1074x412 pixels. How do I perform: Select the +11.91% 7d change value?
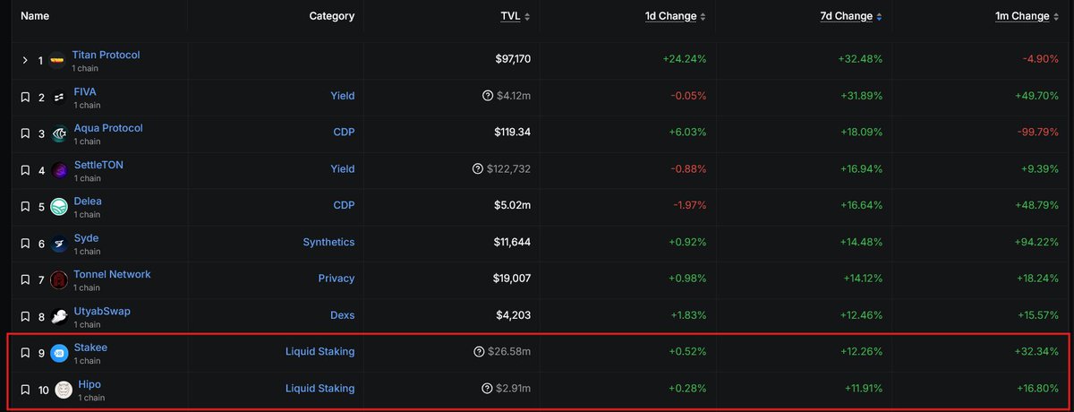click(x=862, y=388)
